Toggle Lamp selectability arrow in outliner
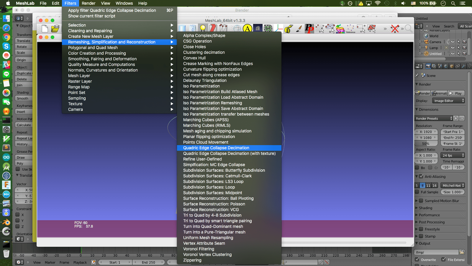This screenshot has width=472, height=266. [x=459, y=48]
